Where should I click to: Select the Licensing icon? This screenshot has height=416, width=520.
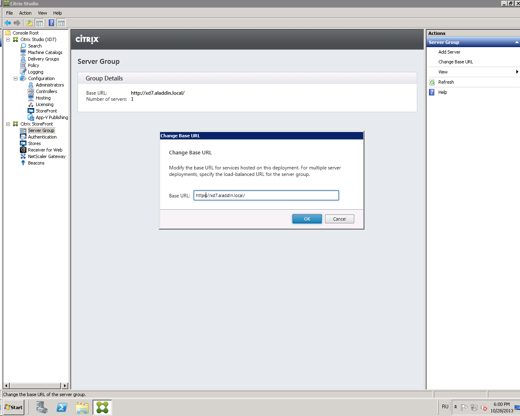point(31,104)
